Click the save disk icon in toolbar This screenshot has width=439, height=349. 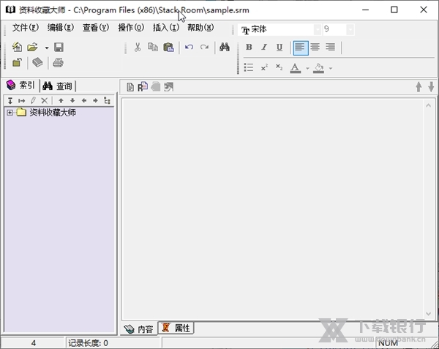coord(59,48)
